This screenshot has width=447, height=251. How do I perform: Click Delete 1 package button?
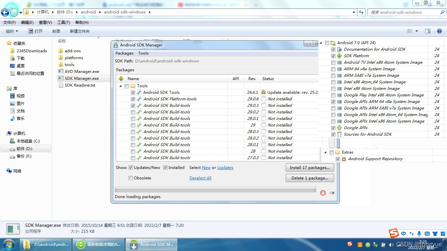pos(310,178)
